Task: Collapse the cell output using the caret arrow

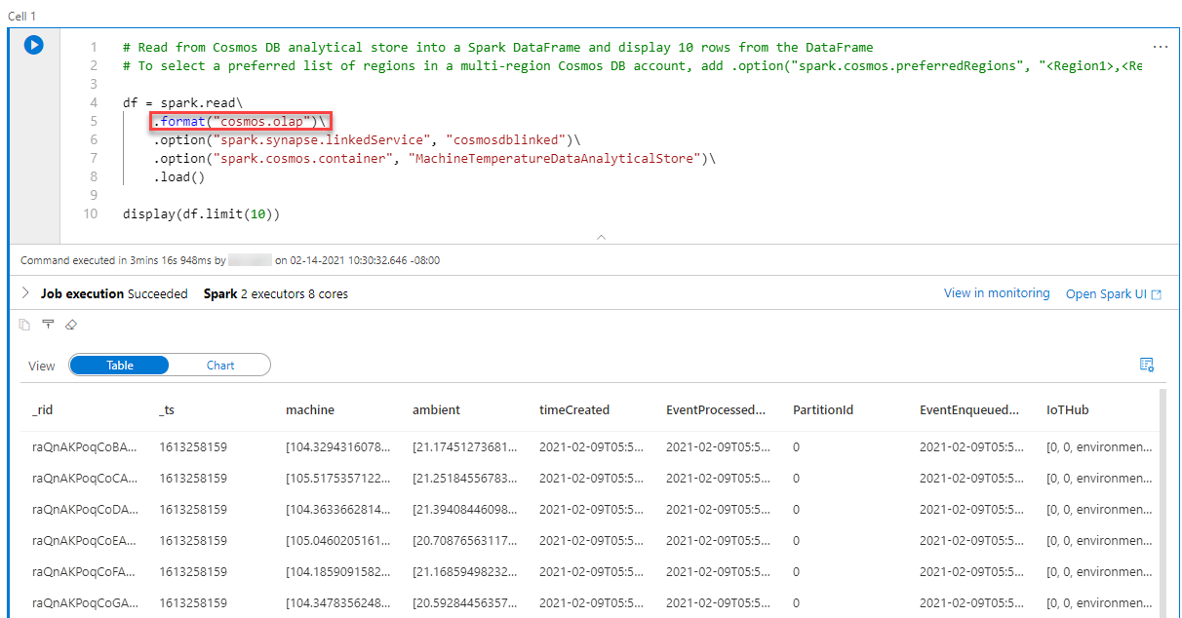Action: coord(602,236)
